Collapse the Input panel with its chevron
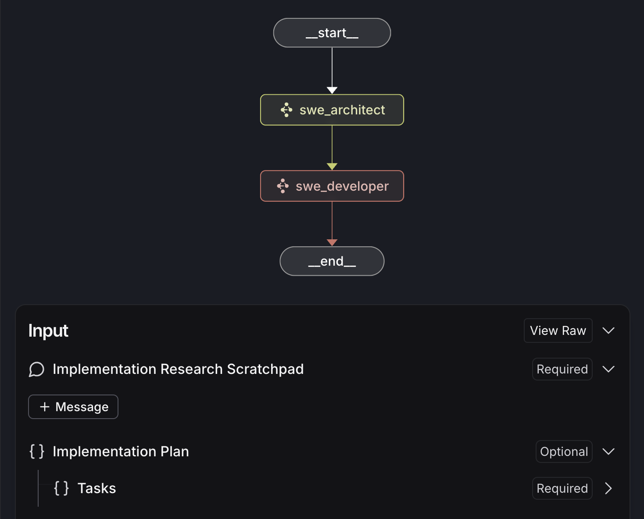 tap(608, 331)
